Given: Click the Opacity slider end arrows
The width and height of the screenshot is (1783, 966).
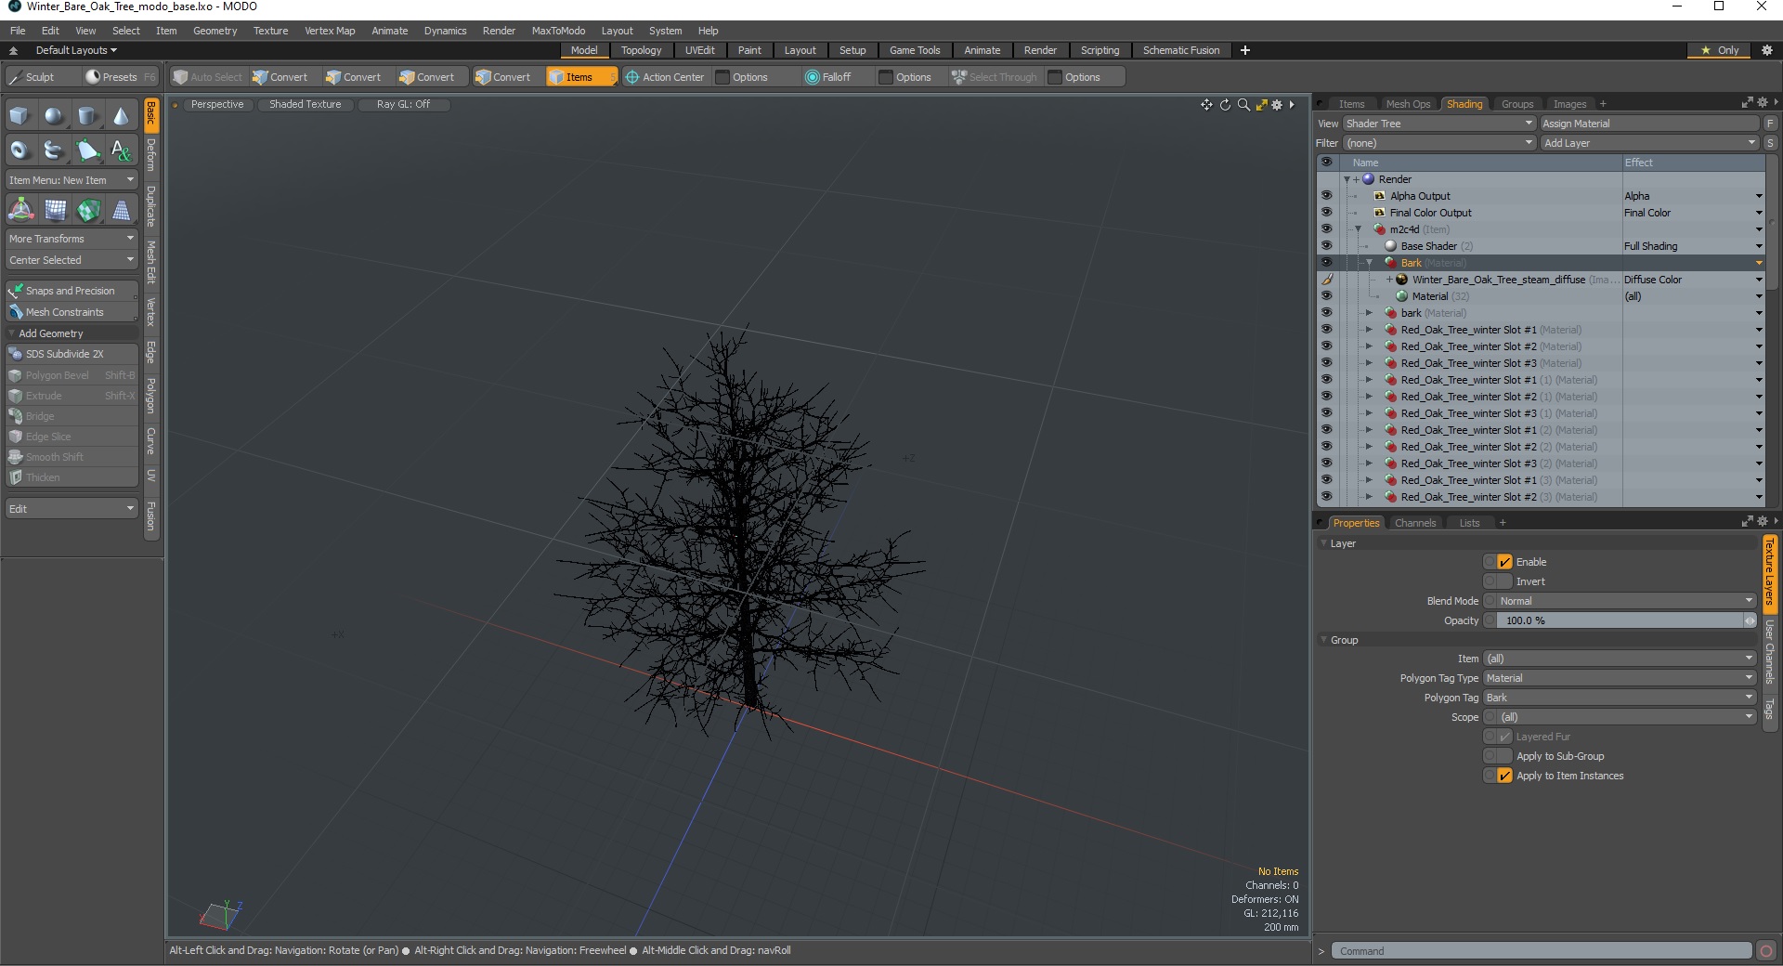Looking at the screenshot, I should coord(1750,620).
